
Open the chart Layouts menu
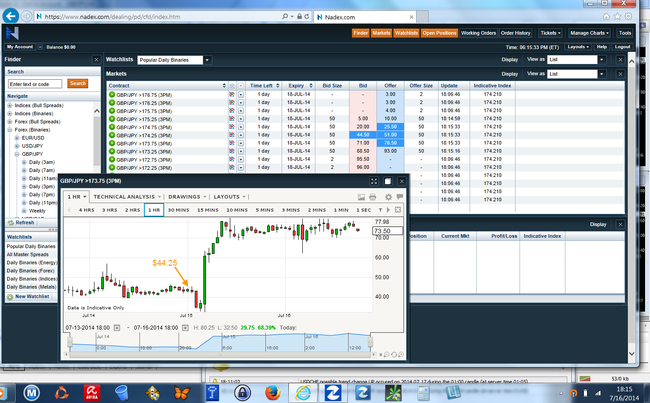pyautogui.click(x=230, y=197)
